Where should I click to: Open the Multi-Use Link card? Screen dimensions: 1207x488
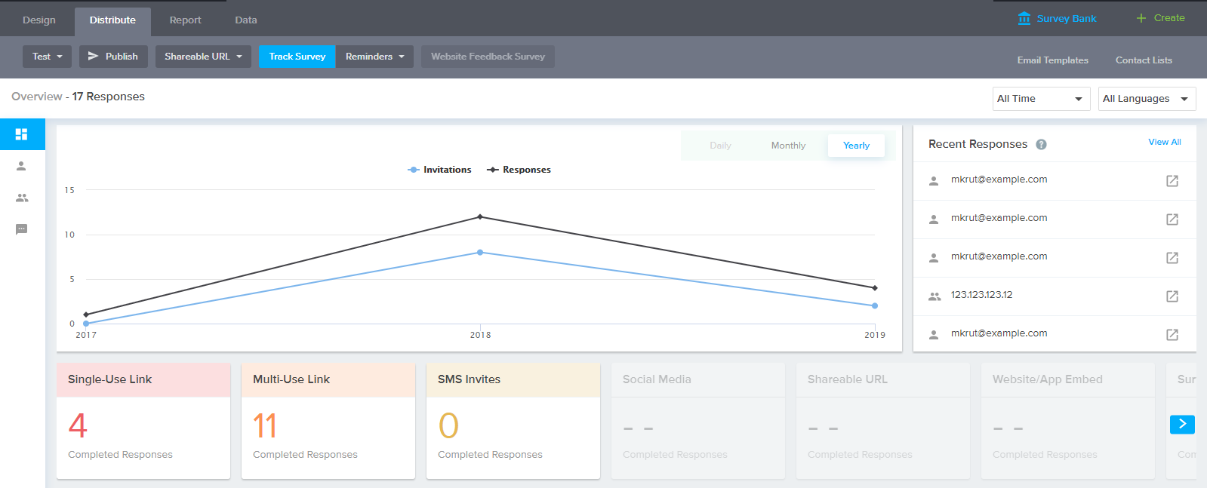click(x=328, y=421)
